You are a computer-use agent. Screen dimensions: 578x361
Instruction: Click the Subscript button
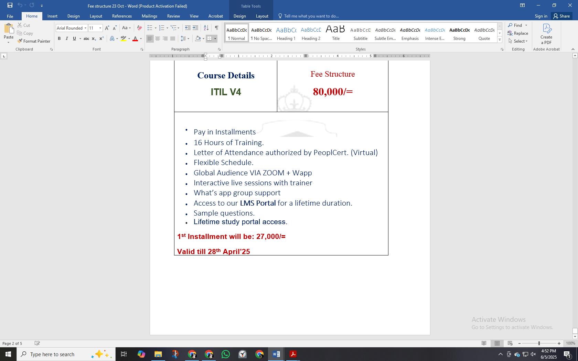pos(94,39)
